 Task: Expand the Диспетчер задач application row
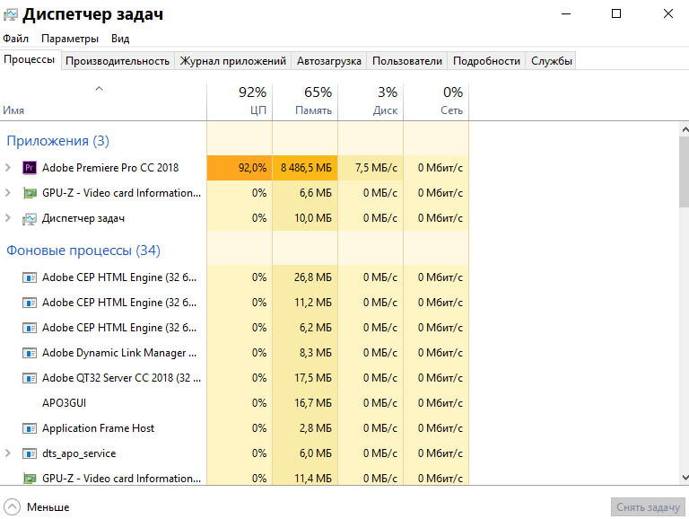[7, 217]
